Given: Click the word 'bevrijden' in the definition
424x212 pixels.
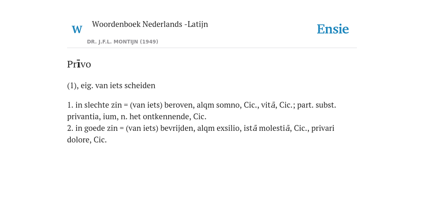Looking at the screenshot, I should click(178, 128).
